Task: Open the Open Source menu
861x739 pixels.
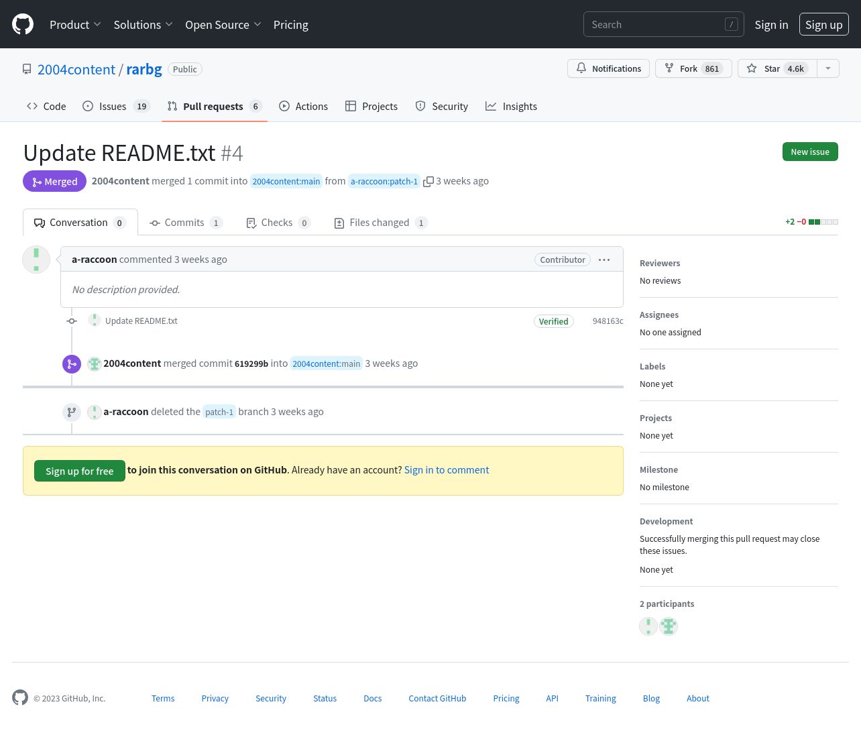Action: 223,24
